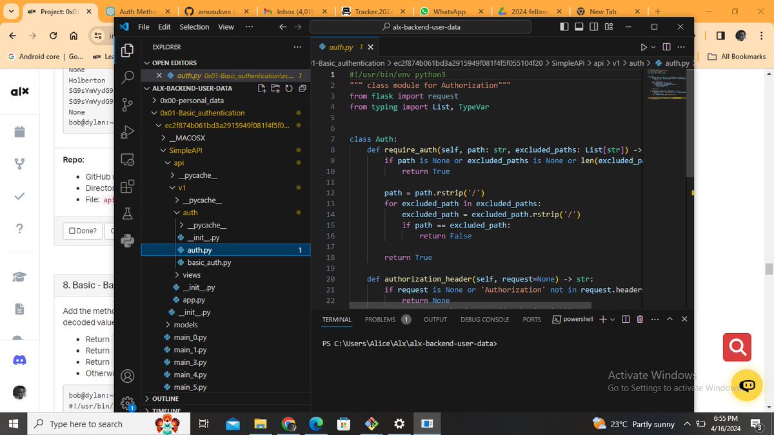Toggle bottom panel visibility

click(579, 26)
